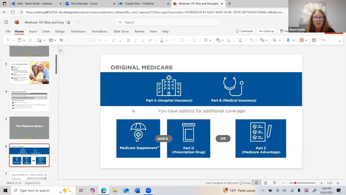Open the Insert ribbon tab
The width and height of the screenshot is (346, 195).
[x=33, y=31]
